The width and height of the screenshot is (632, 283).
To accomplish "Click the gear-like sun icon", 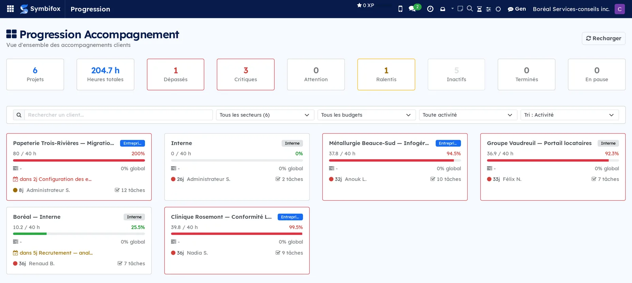I will (x=498, y=9).
